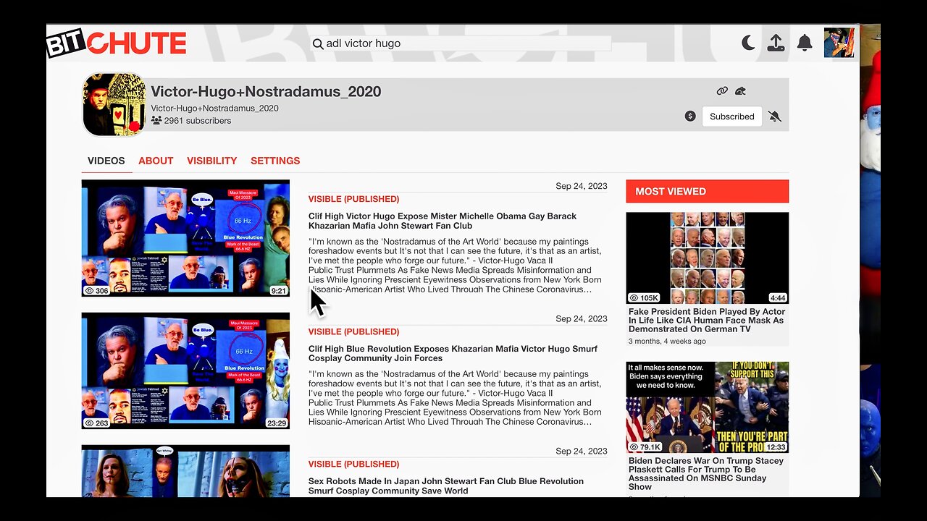Open the Fake President Biden thumbnail
The width and height of the screenshot is (927, 521).
[x=708, y=258]
